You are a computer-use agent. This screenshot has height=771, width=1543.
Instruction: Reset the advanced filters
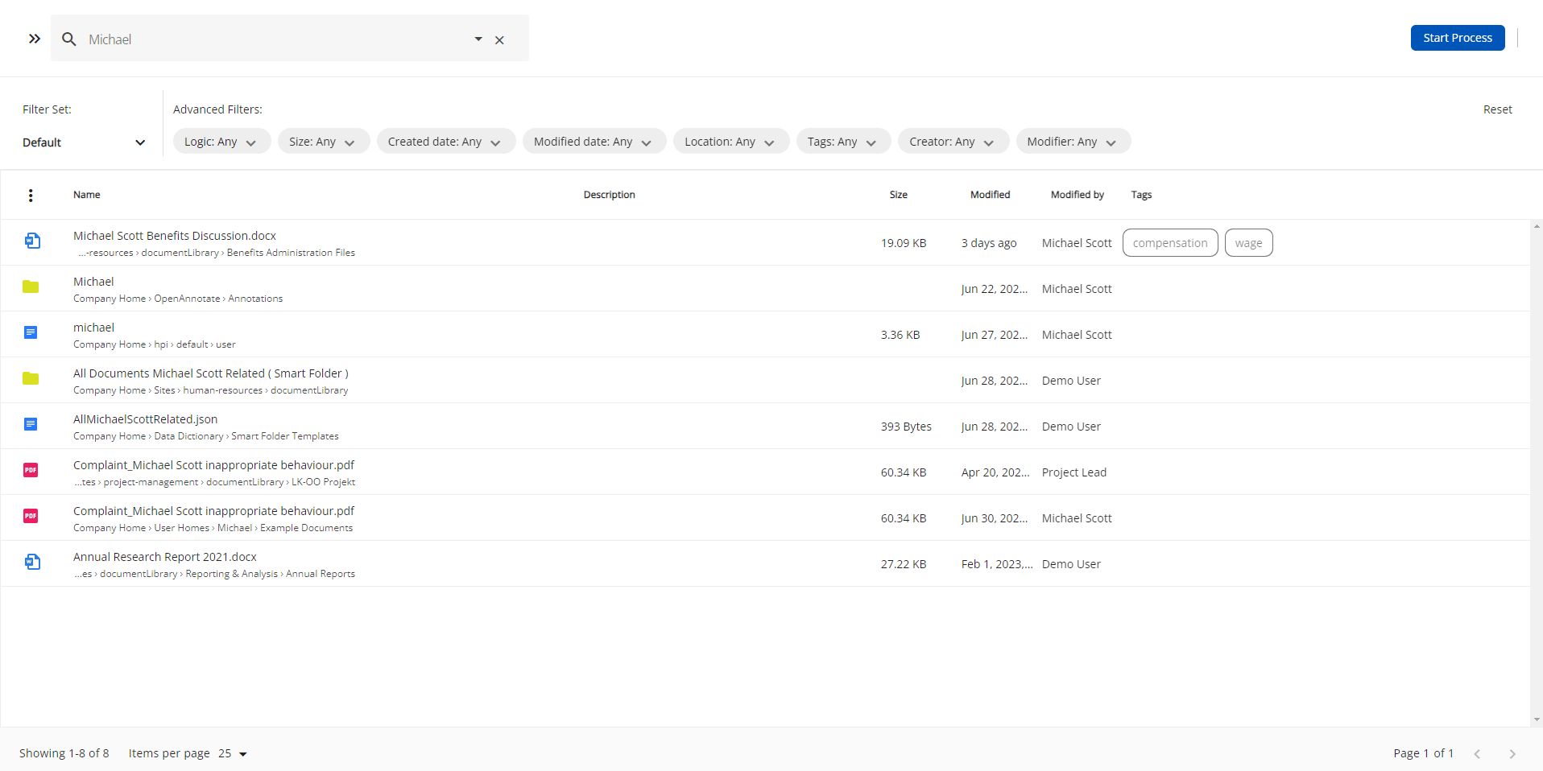[x=1497, y=109]
